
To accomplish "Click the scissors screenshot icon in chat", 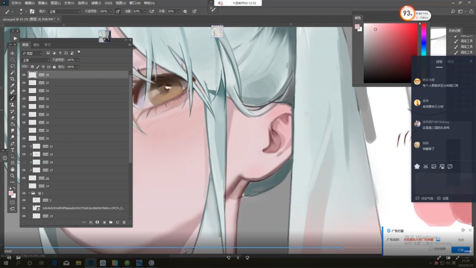I will point(425,167).
